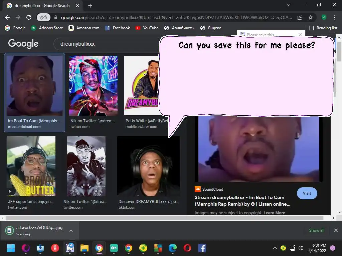
Task: Open the Авиабилеты bookmark
Action: [x=179, y=28]
